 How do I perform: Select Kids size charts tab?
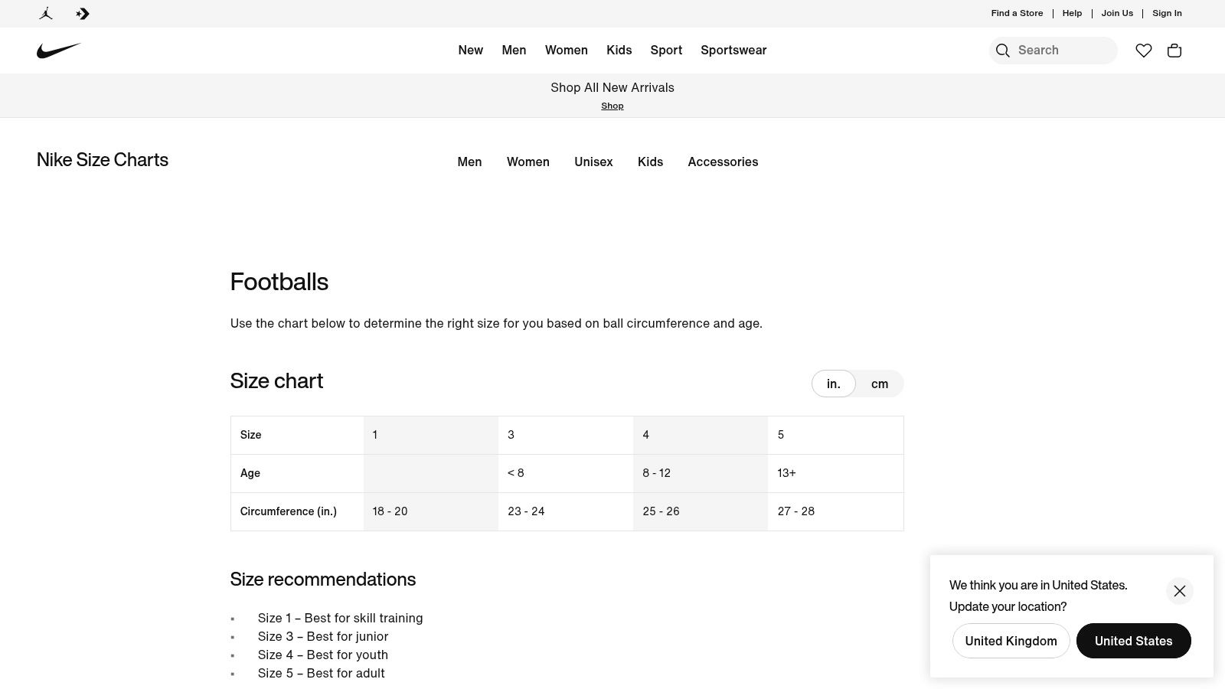(x=650, y=162)
